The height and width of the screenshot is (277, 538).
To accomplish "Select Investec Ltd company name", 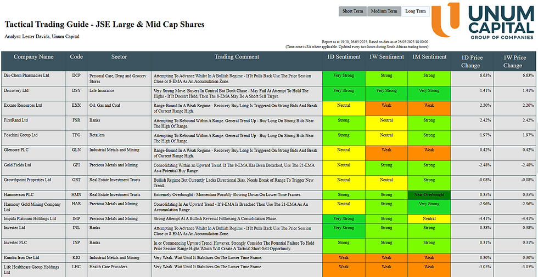I will [x=15, y=227].
